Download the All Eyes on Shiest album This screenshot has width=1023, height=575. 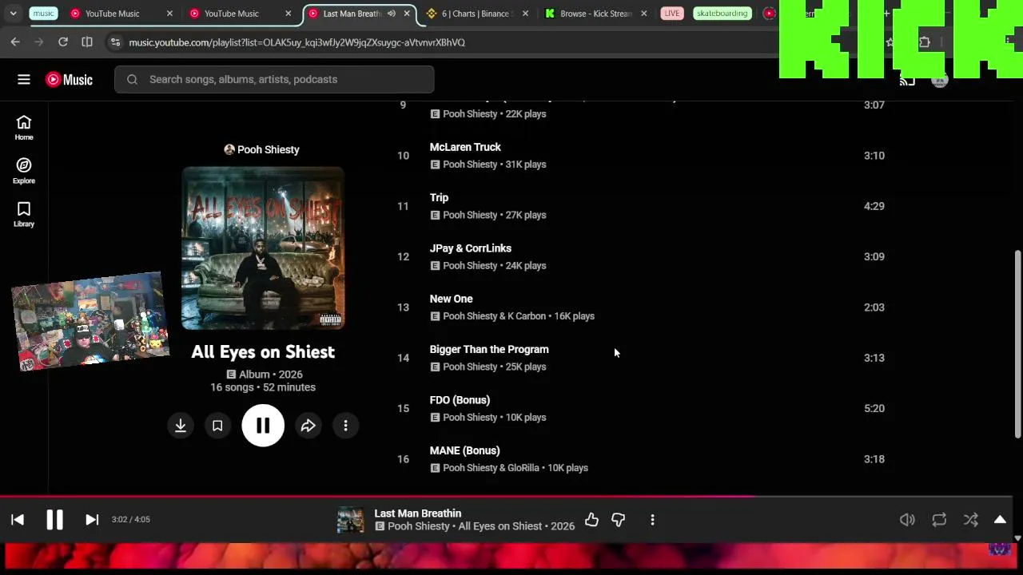coord(181,426)
